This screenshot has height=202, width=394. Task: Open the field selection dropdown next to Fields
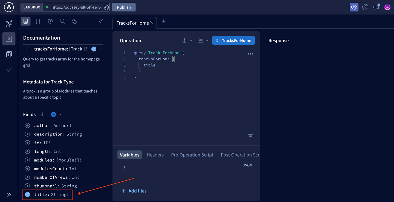click(x=60, y=114)
